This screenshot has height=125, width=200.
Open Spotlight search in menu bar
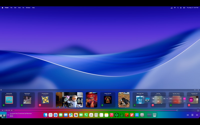tap(178, 8)
